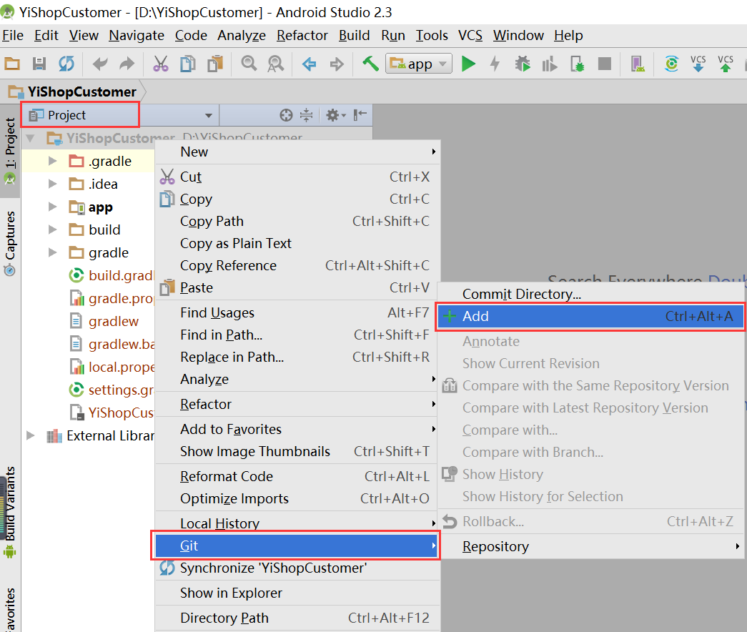The image size is (747, 632).
Task: Click the Scroll from Source target icon
Action: (286, 115)
